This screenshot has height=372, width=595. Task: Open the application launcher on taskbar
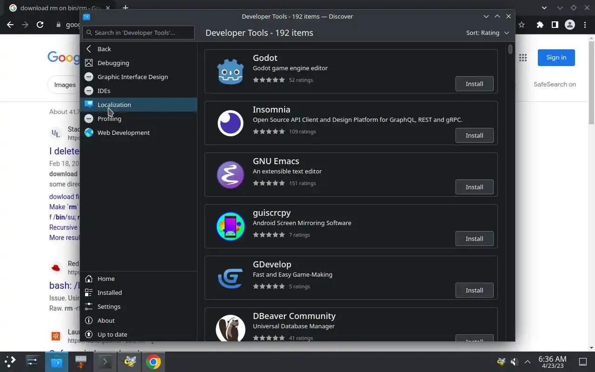click(x=10, y=361)
